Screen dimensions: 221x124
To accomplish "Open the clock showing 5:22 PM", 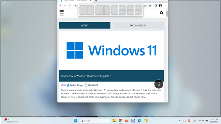I will (214, 121).
